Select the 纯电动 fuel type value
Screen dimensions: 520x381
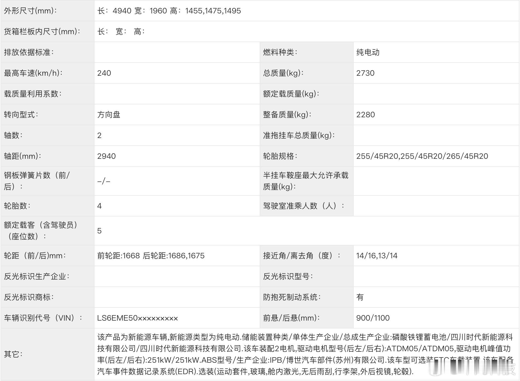pyautogui.click(x=368, y=52)
